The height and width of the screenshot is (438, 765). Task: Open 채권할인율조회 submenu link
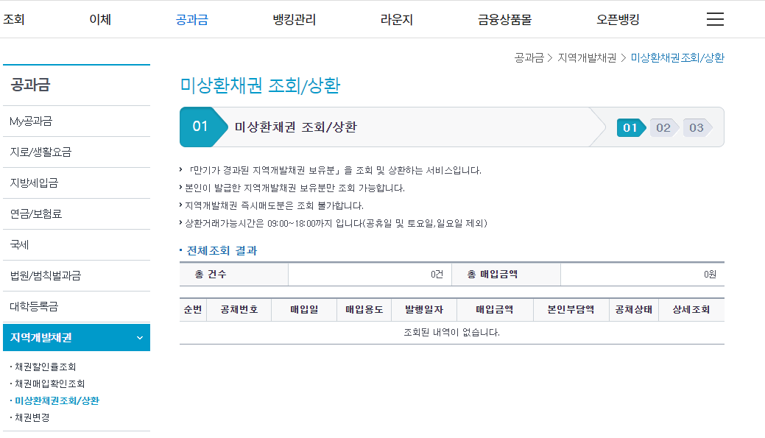[x=46, y=367]
